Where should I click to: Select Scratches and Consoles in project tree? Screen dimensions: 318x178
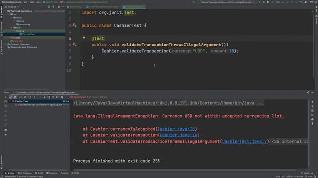coord(22,47)
